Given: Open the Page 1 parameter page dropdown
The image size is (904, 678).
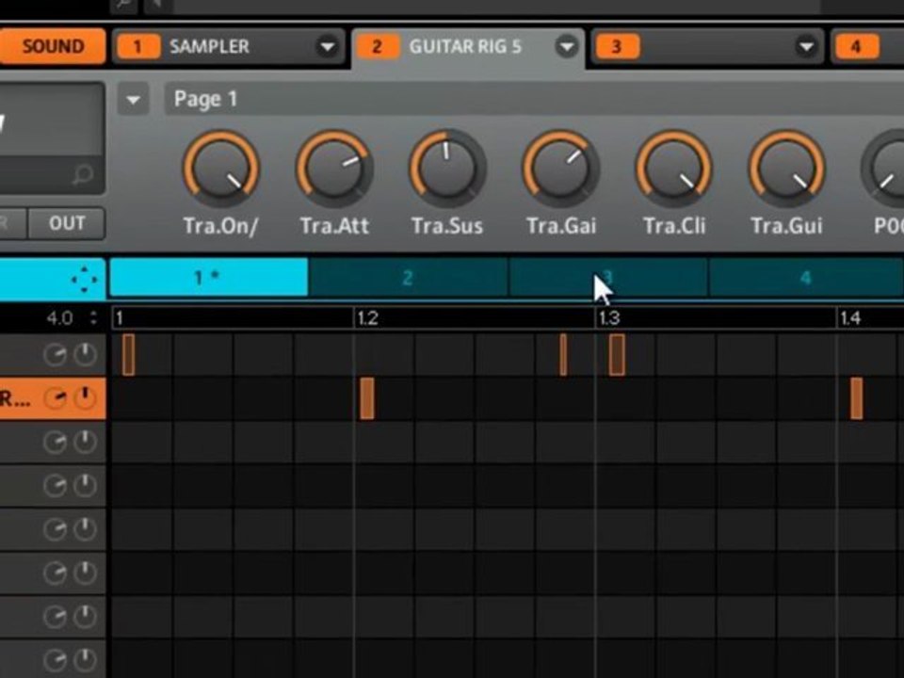Looking at the screenshot, I should (x=133, y=99).
